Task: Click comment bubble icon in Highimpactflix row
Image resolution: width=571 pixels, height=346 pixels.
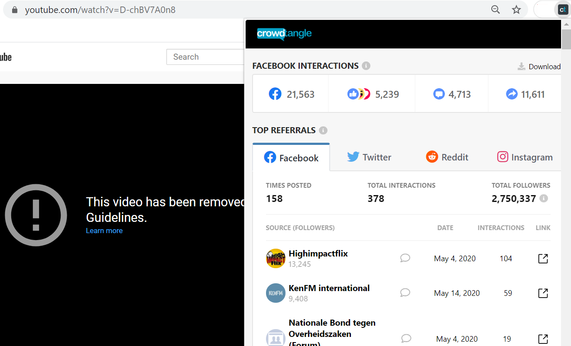Action: (405, 258)
